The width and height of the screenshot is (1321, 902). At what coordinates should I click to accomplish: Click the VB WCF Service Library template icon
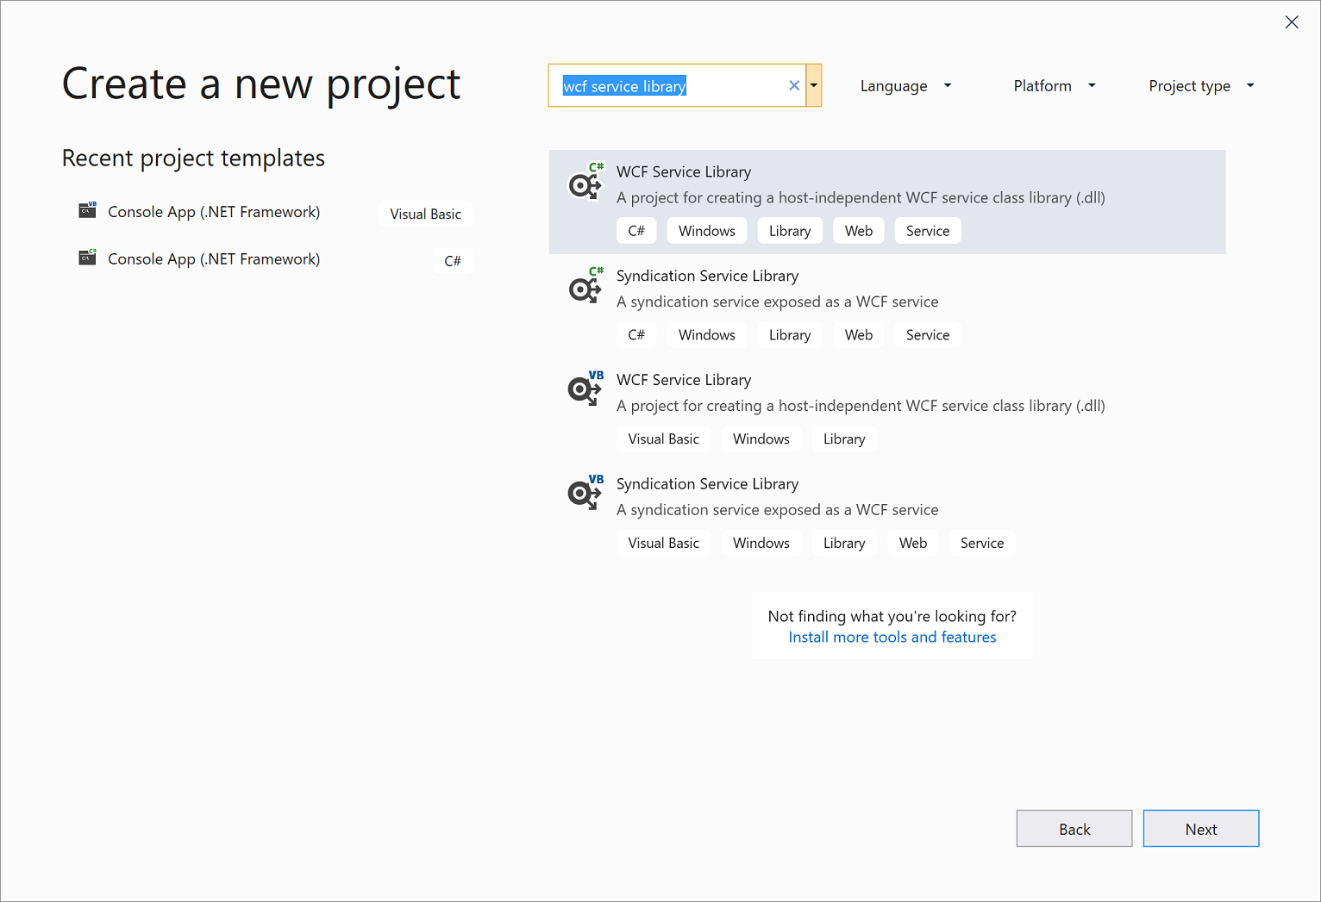coord(585,390)
